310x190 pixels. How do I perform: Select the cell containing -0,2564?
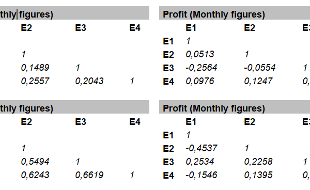(x=202, y=68)
